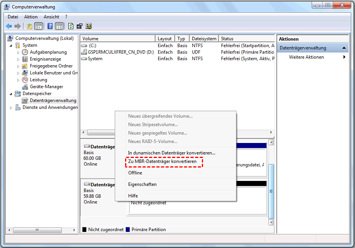Expand the Lokale Benutzer node
Viewport: 355px width, 248px height.
(18, 73)
